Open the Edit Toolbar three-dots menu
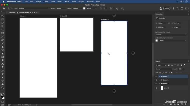This screenshot has height=106, width=190. (x=2, y=91)
